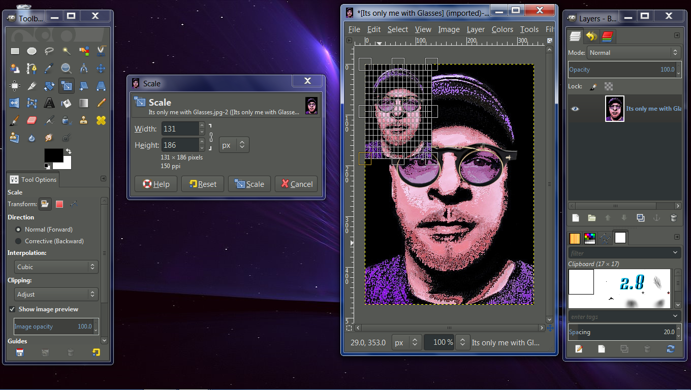Viewport: 691px width, 390px height.
Task: Pick the Smudge finger tool
Action: 49,138
